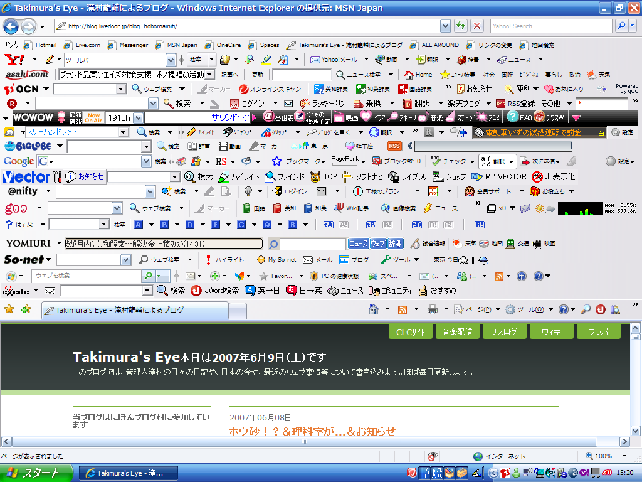Click the Takimura's Eye taskbar button
Screen dimensions: 642x482
pyautogui.click(x=128, y=473)
